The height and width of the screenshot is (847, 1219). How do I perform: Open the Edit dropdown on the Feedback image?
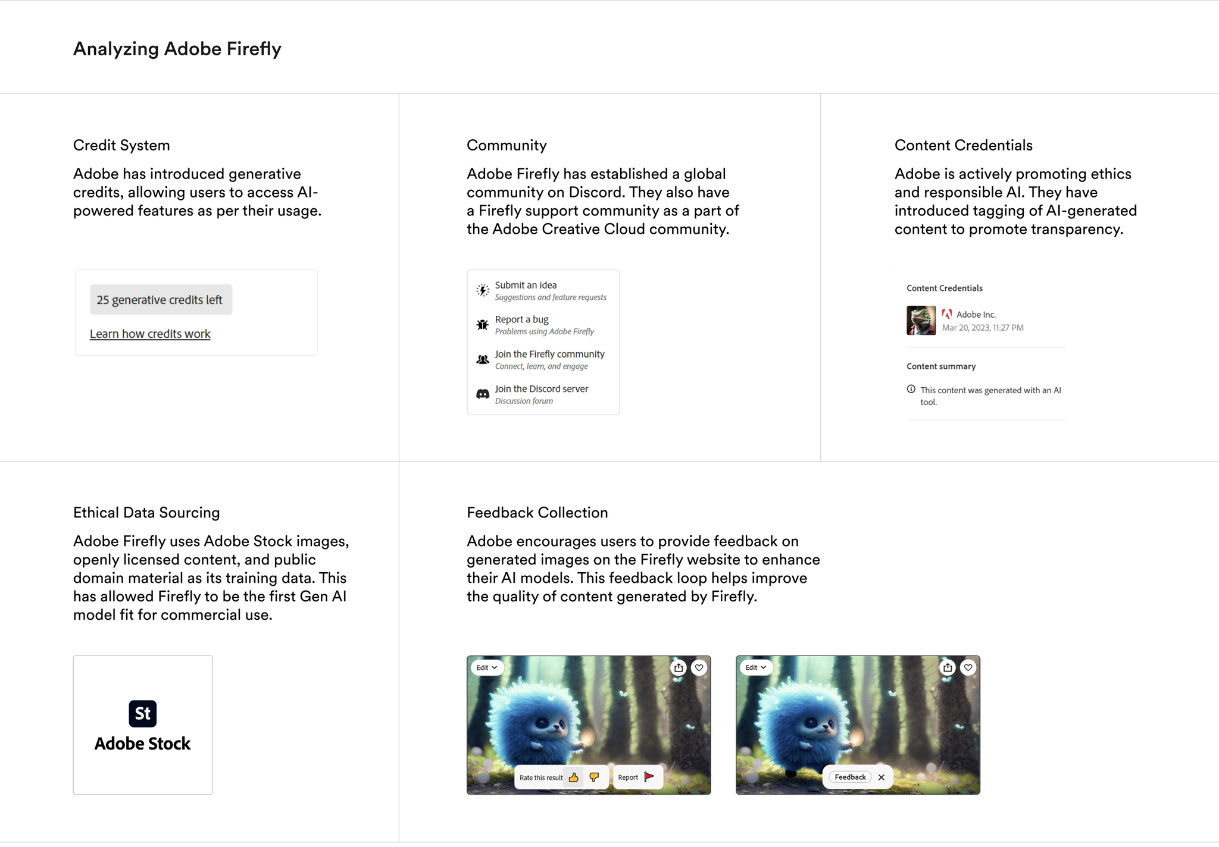coord(756,667)
